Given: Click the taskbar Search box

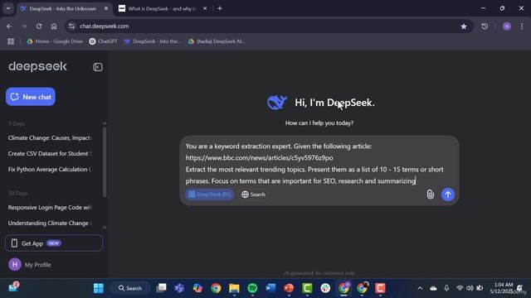Looking at the screenshot, I should coord(130,288).
